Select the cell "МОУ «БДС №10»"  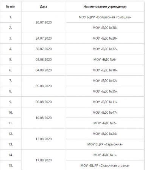pyautogui.click(x=105, y=70)
